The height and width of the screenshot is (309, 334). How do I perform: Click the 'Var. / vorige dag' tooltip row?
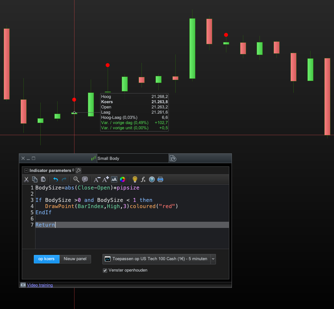point(134,123)
